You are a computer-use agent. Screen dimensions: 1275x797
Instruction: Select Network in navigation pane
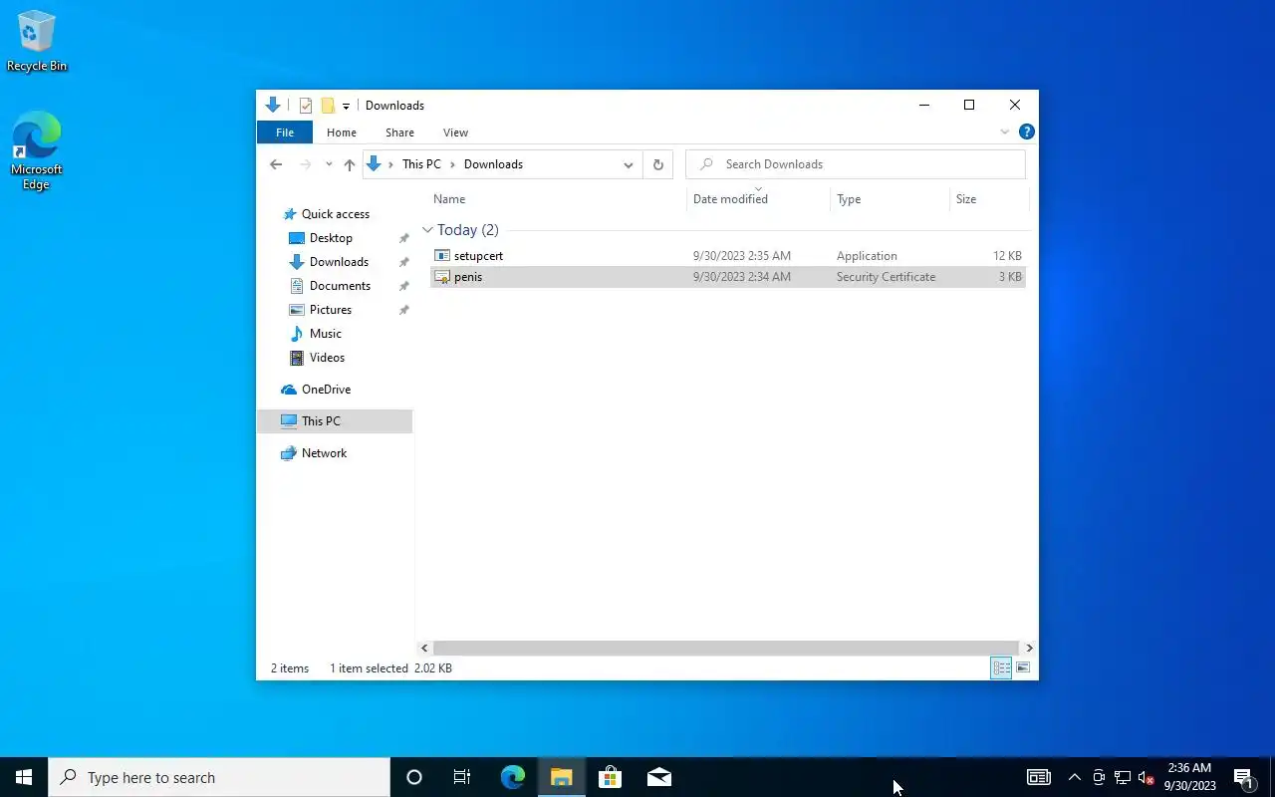pos(324,453)
